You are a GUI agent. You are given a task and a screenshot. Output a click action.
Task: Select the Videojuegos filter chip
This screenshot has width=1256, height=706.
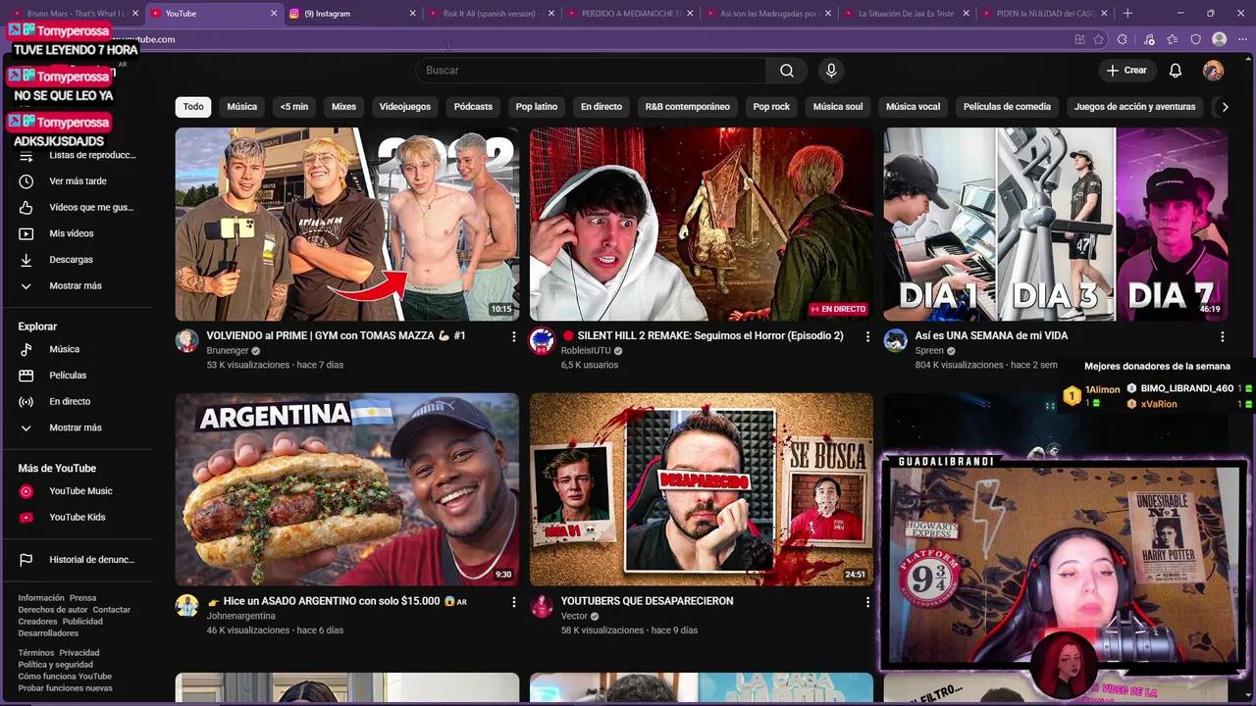[405, 107]
